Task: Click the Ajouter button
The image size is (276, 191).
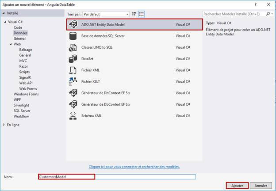Action: pos(237,186)
